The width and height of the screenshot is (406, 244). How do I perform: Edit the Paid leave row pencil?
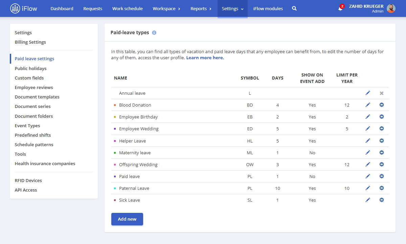click(368, 176)
